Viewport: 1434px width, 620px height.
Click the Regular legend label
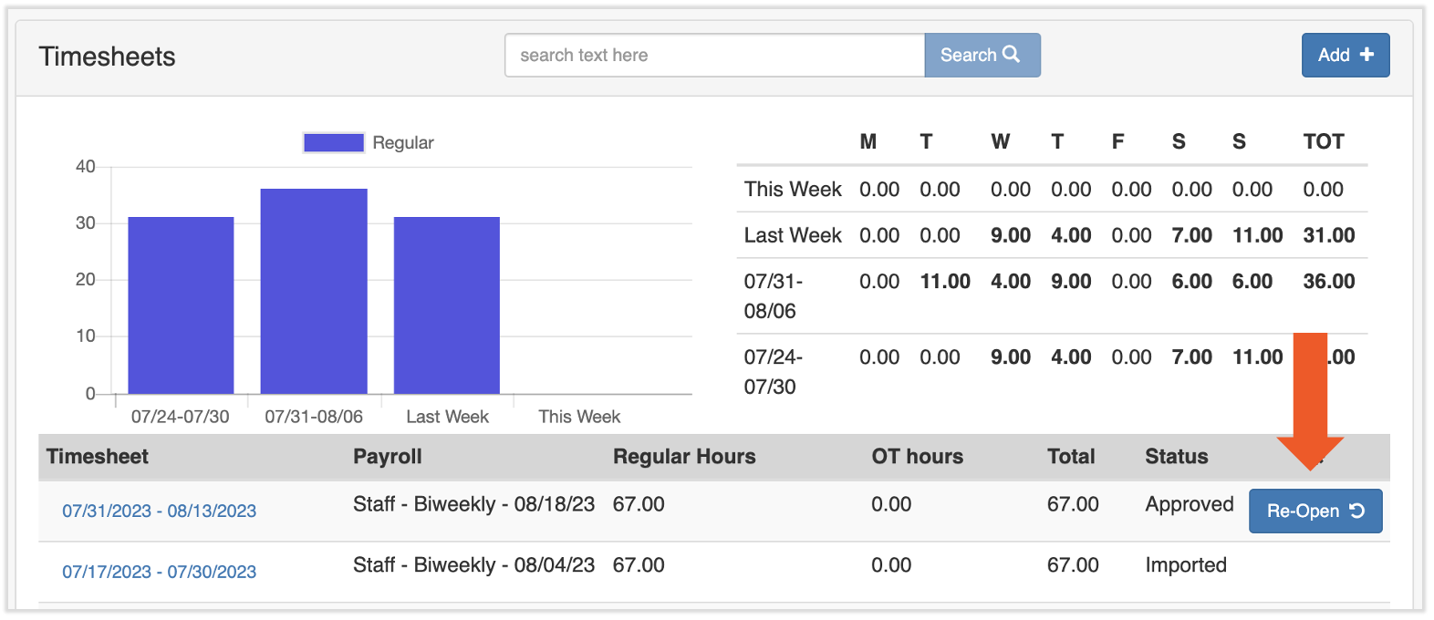[x=402, y=143]
